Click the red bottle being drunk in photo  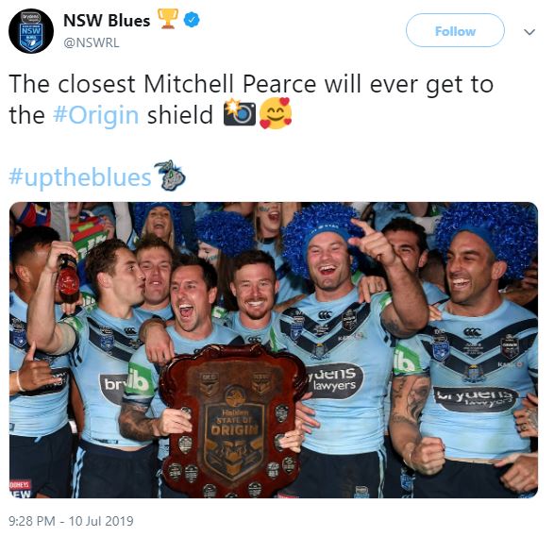[69, 279]
